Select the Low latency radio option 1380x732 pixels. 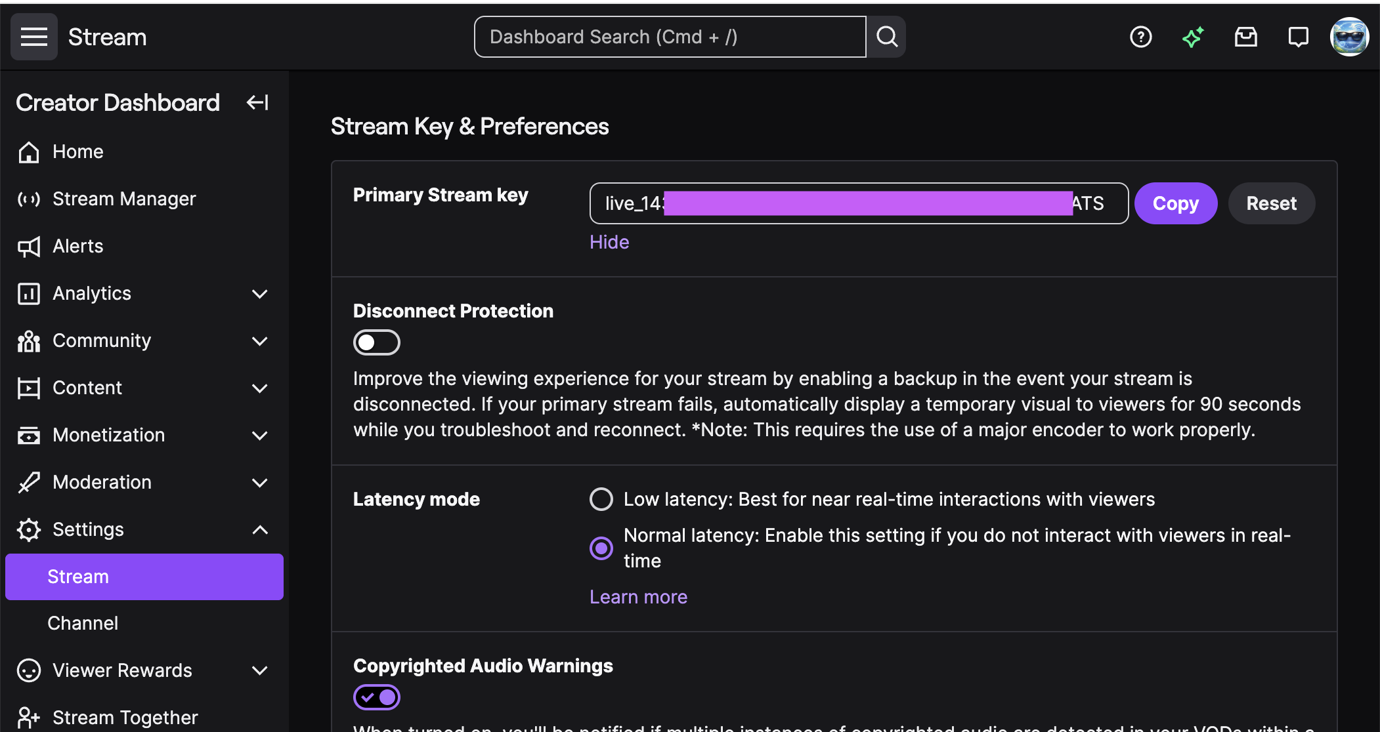point(601,499)
